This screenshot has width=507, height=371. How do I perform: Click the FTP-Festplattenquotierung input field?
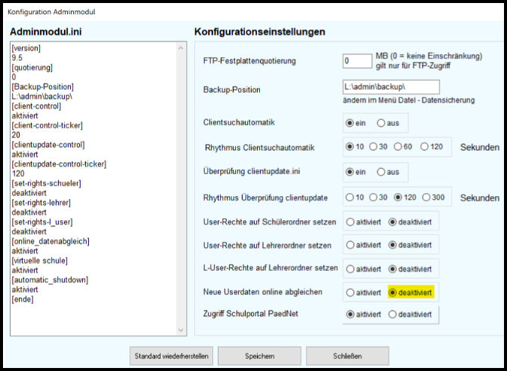(x=356, y=61)
